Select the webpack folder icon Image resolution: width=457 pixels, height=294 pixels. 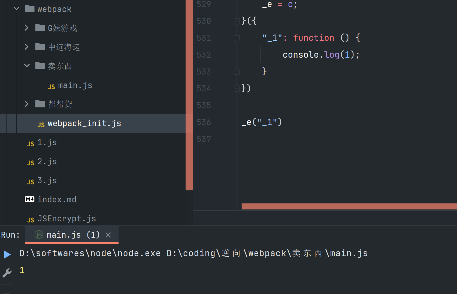tap(29, 9)
